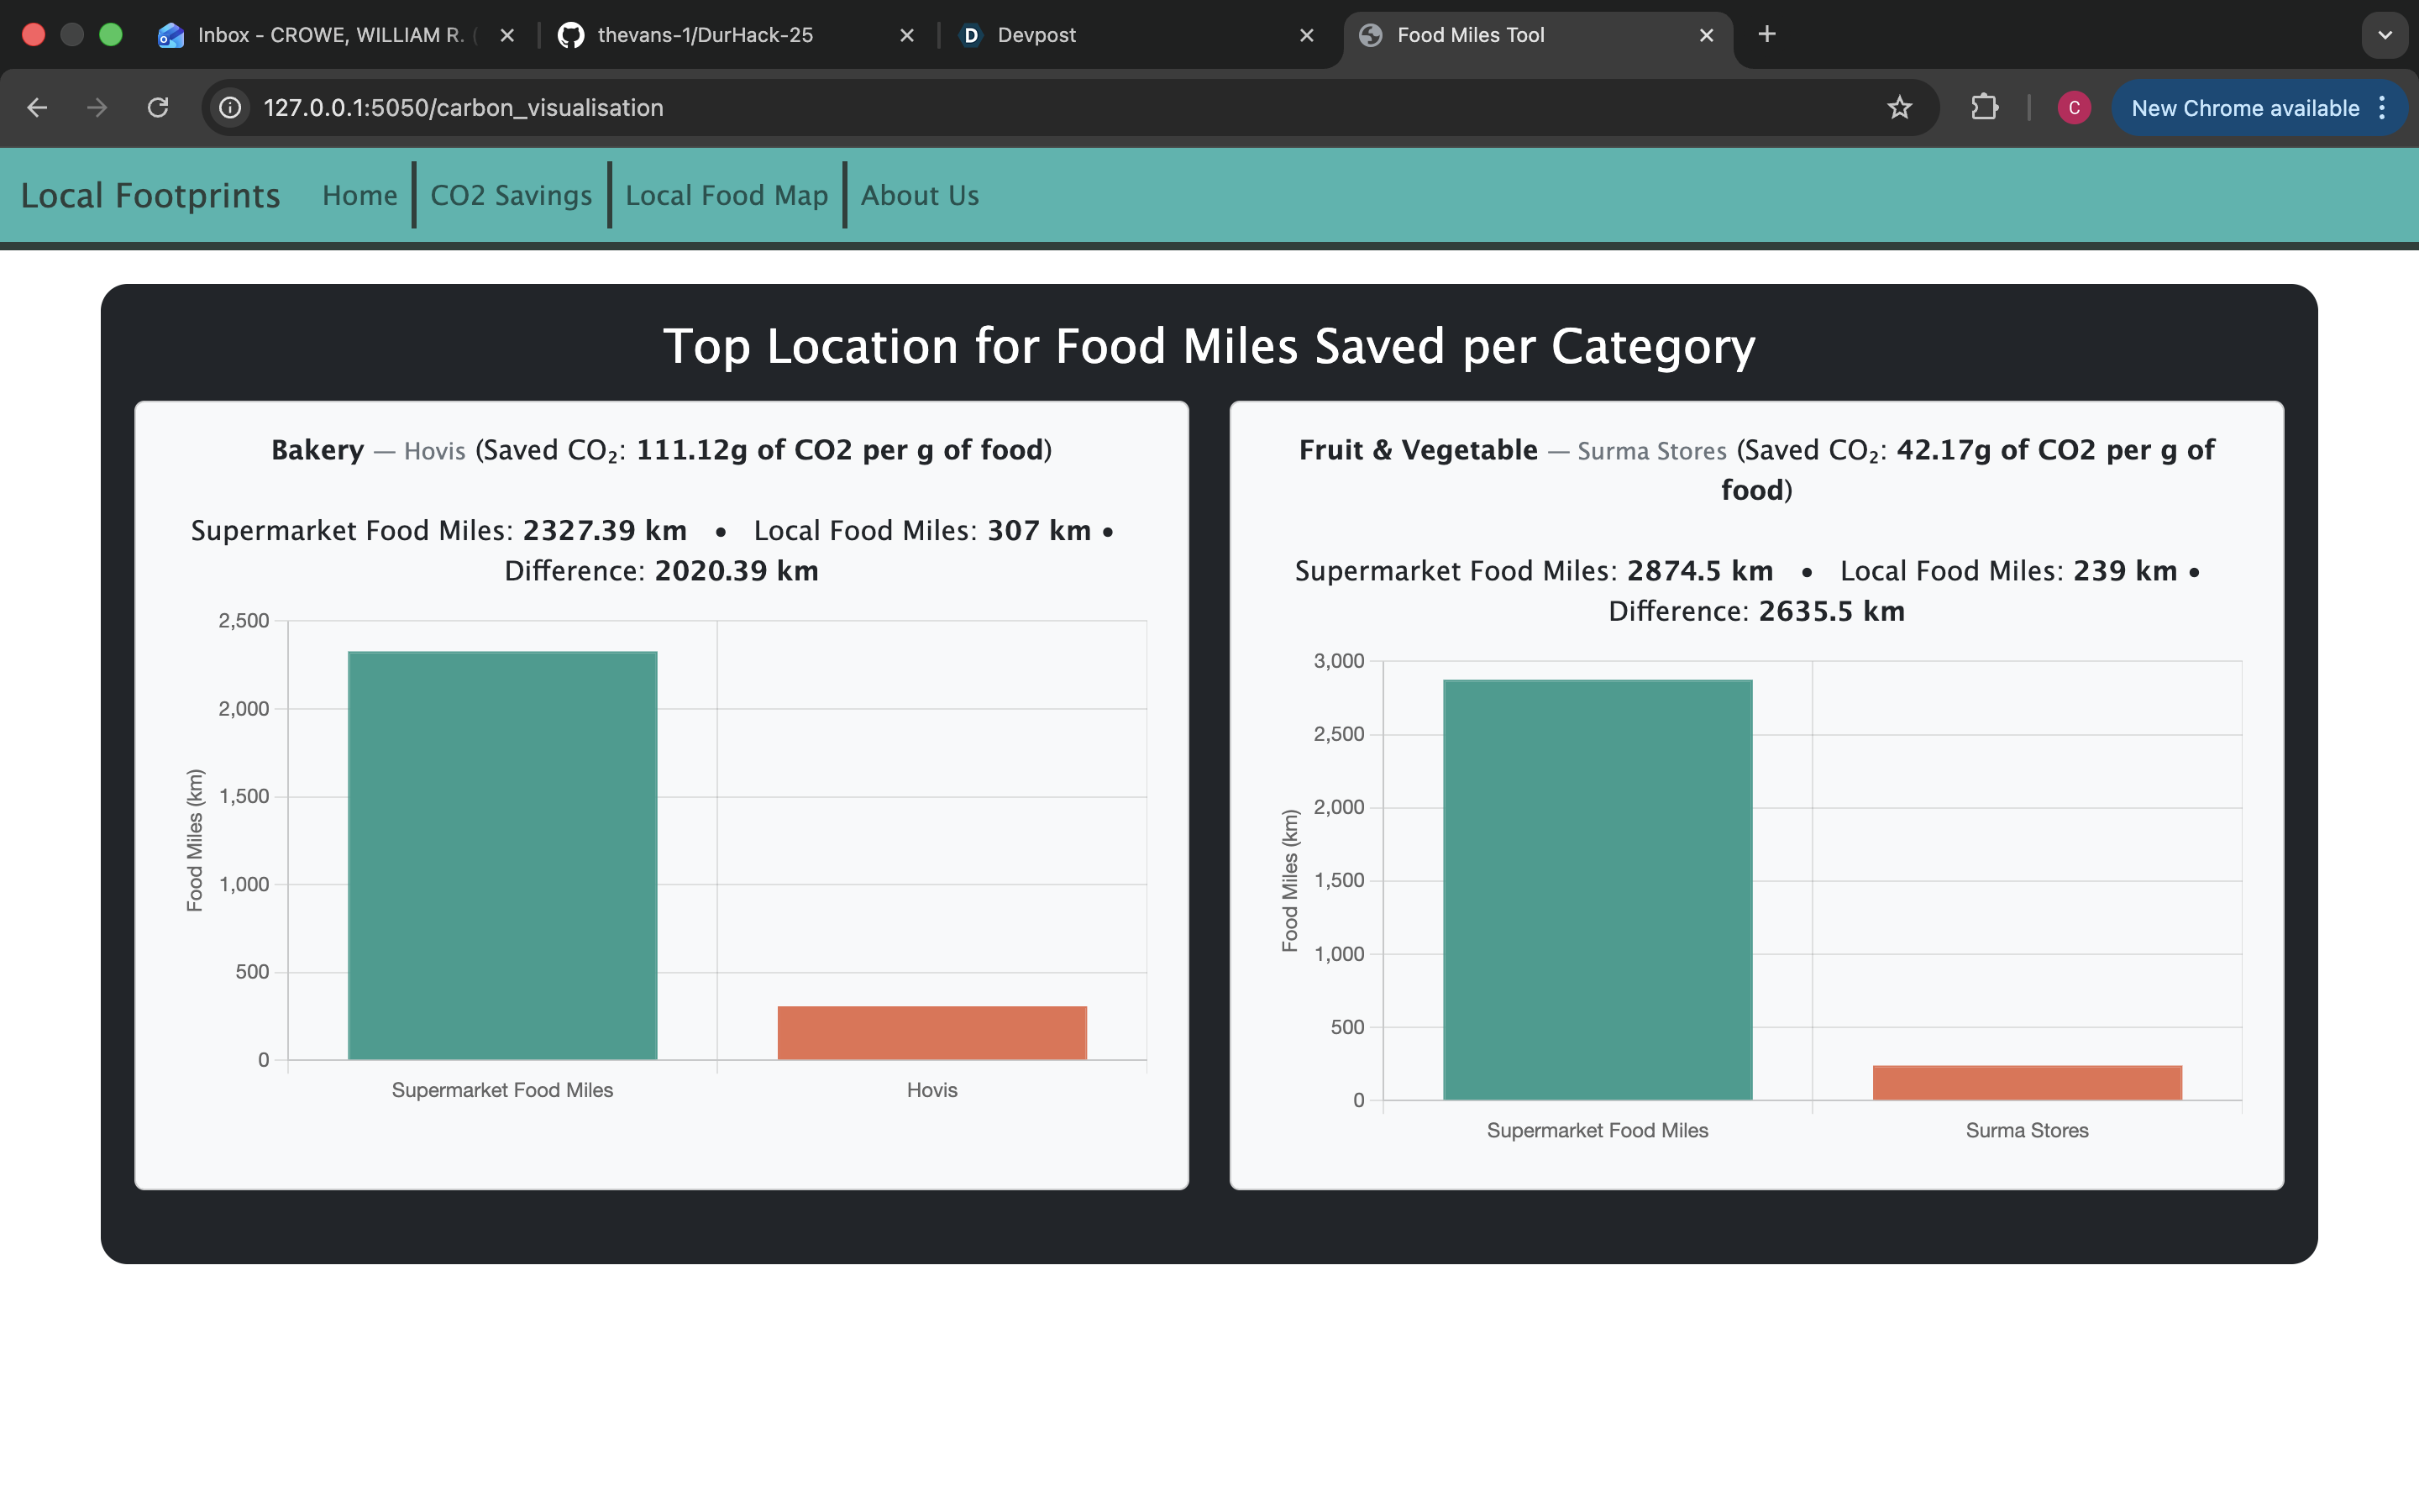Image resolution: width=2419 pixels, height=1512 pixels.
Task: Visit the About Us page
Action: [920, 196]
